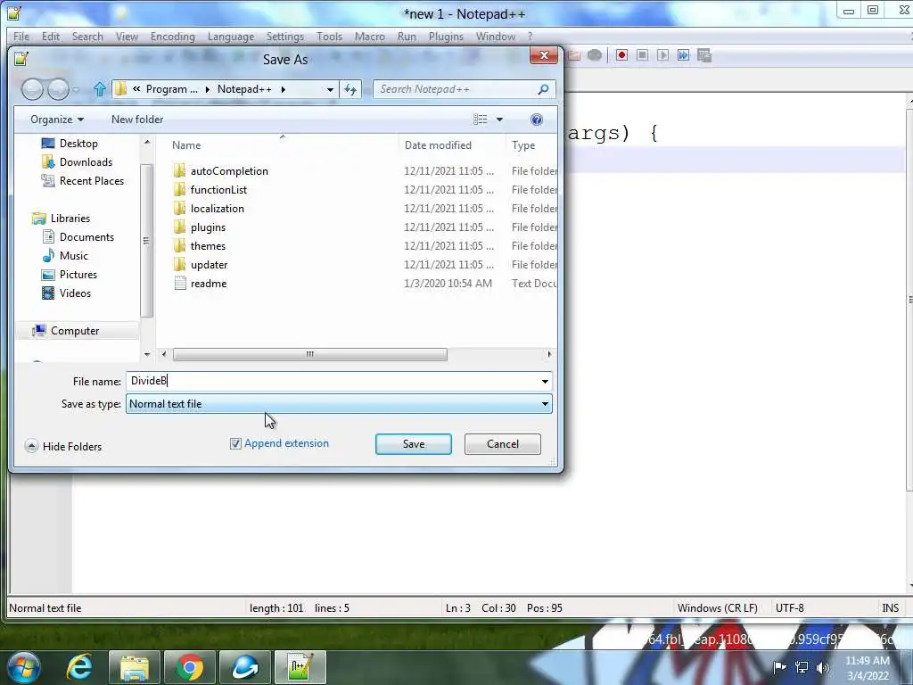Select the themes folder
The width and height of the screenshot is (913, 685).
pyautogui.click(x=208, y=246)
